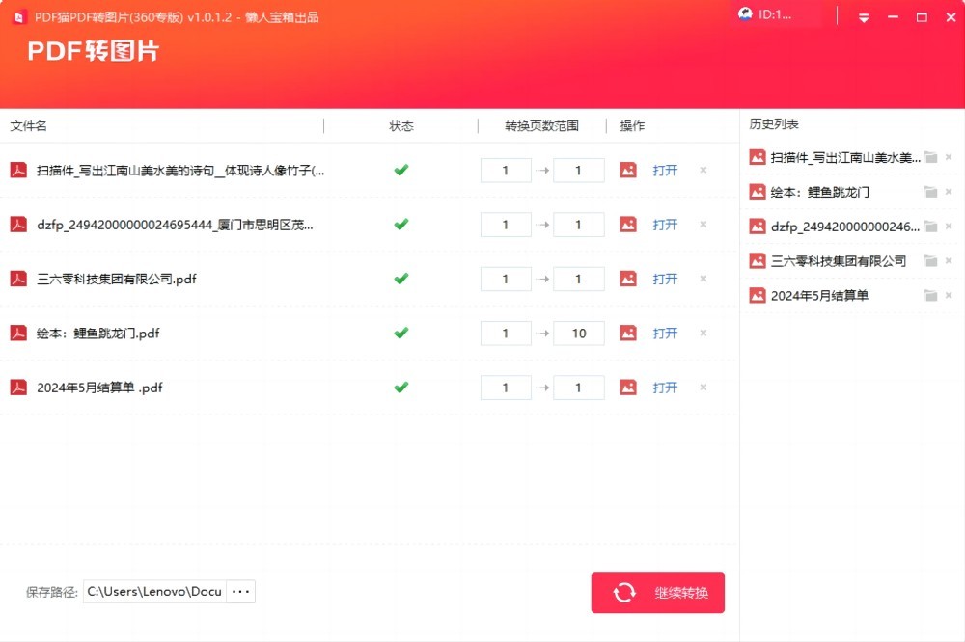
Task: Click 打开 link for 扫描件 file
Action: click(665, 171)
